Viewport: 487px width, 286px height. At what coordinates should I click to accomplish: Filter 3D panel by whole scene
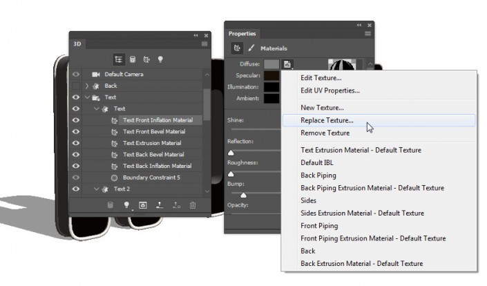click(x=118, y=59)
